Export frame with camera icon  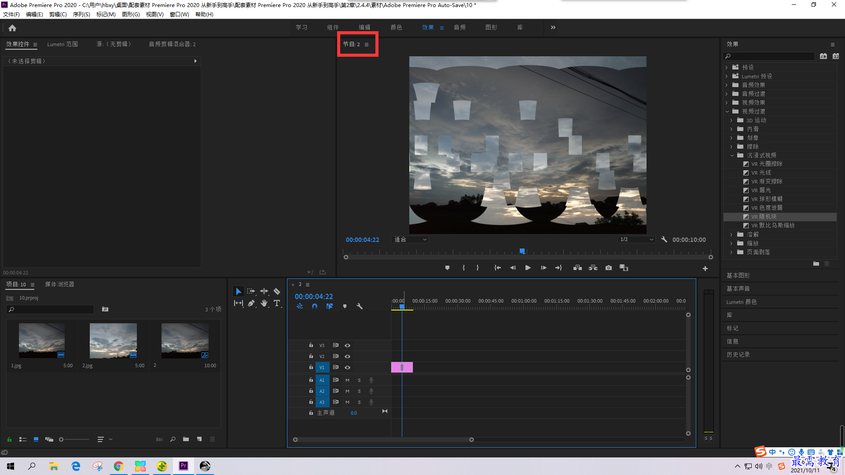pos(608,268)
